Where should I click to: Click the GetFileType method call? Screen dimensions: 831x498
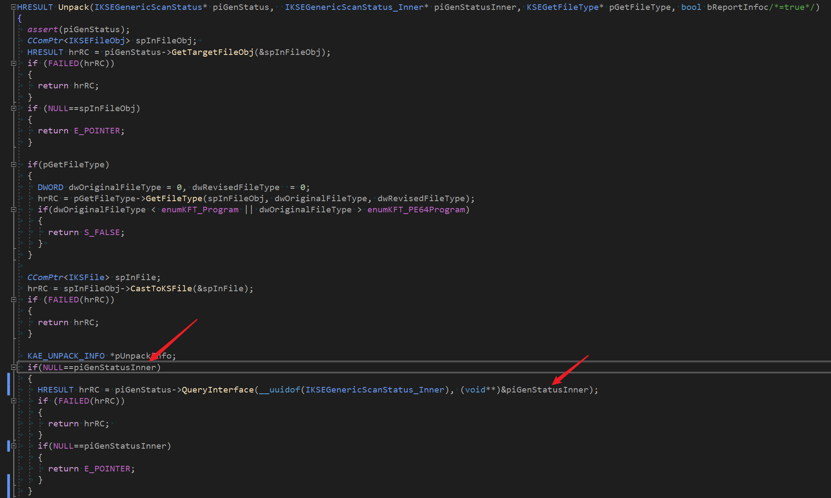174,199
